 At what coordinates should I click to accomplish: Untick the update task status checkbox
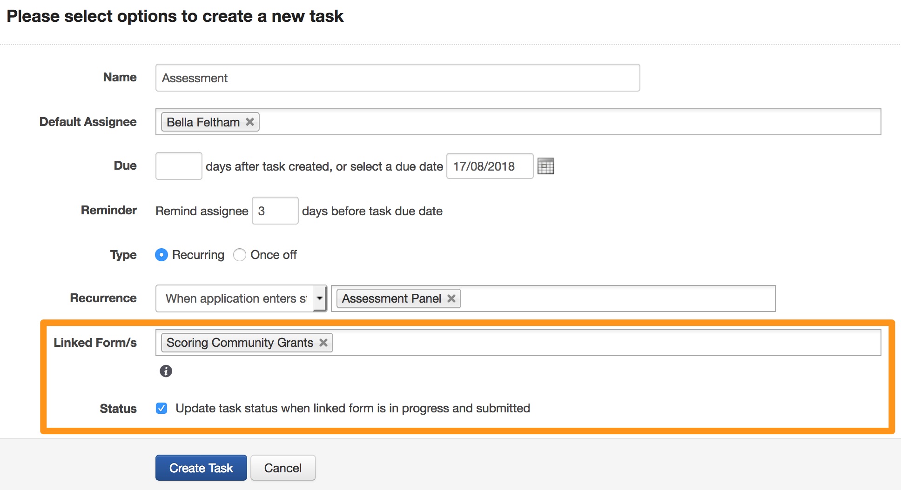click(161, 408)
